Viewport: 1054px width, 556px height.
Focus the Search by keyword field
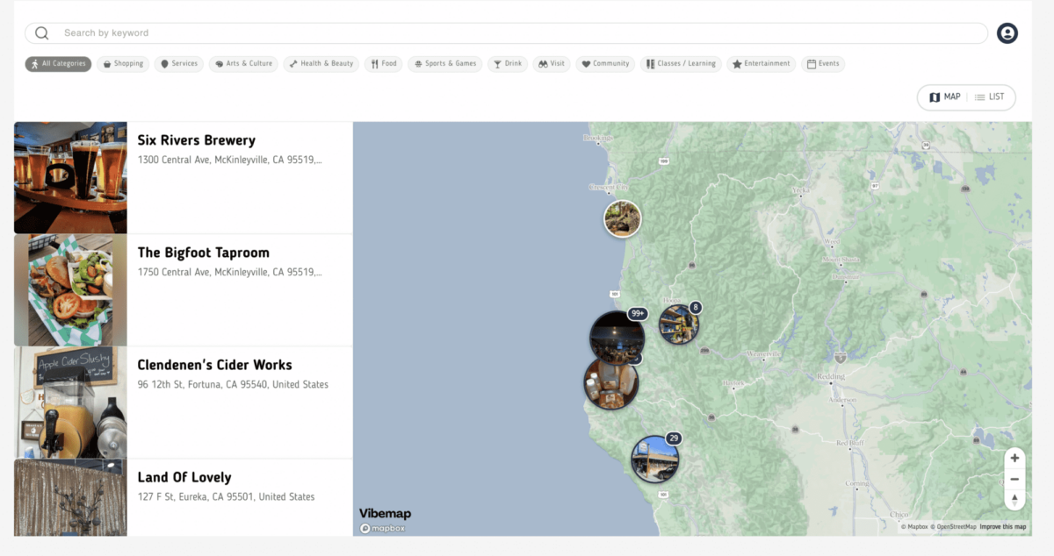(506, 33)
